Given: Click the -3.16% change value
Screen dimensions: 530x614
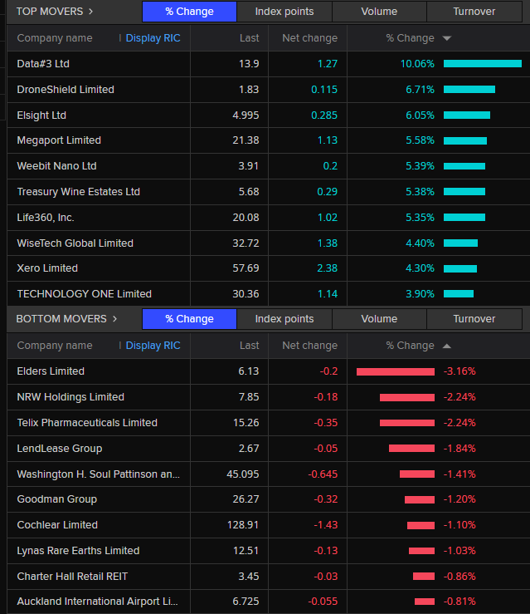Looking at the screenshot, I should [459, 371].
